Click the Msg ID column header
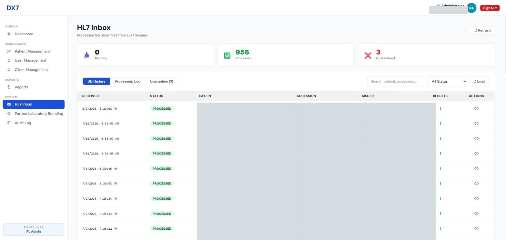Screen dimensions: 506x240 tap(368, 96)
